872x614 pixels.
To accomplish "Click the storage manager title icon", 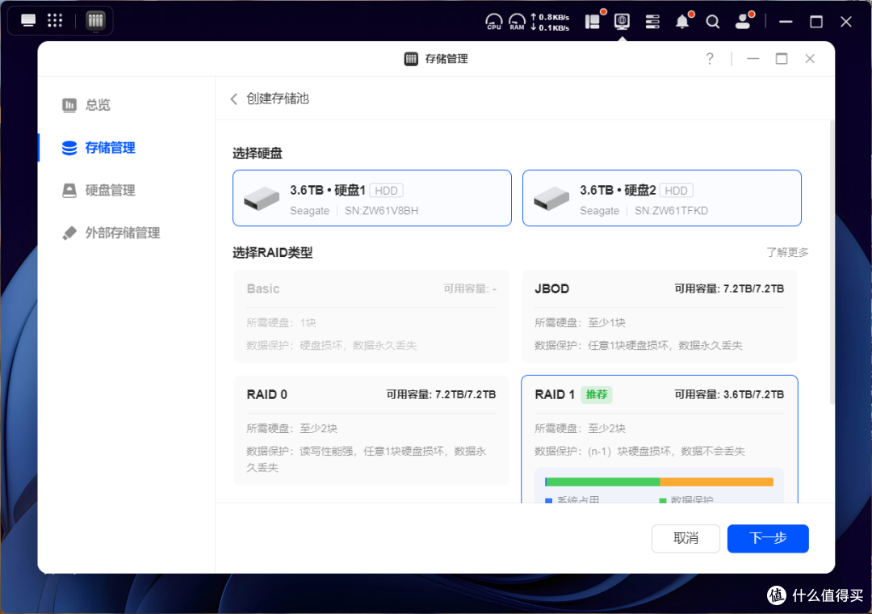I will 411,59.
